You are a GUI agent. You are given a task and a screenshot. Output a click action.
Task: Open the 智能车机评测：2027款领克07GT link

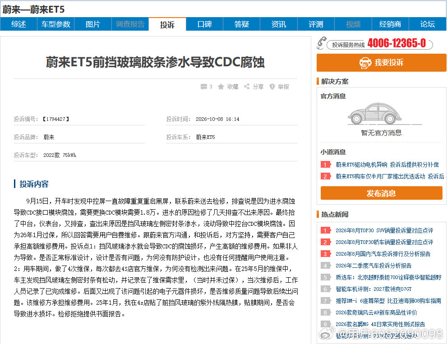click(373, 289)
